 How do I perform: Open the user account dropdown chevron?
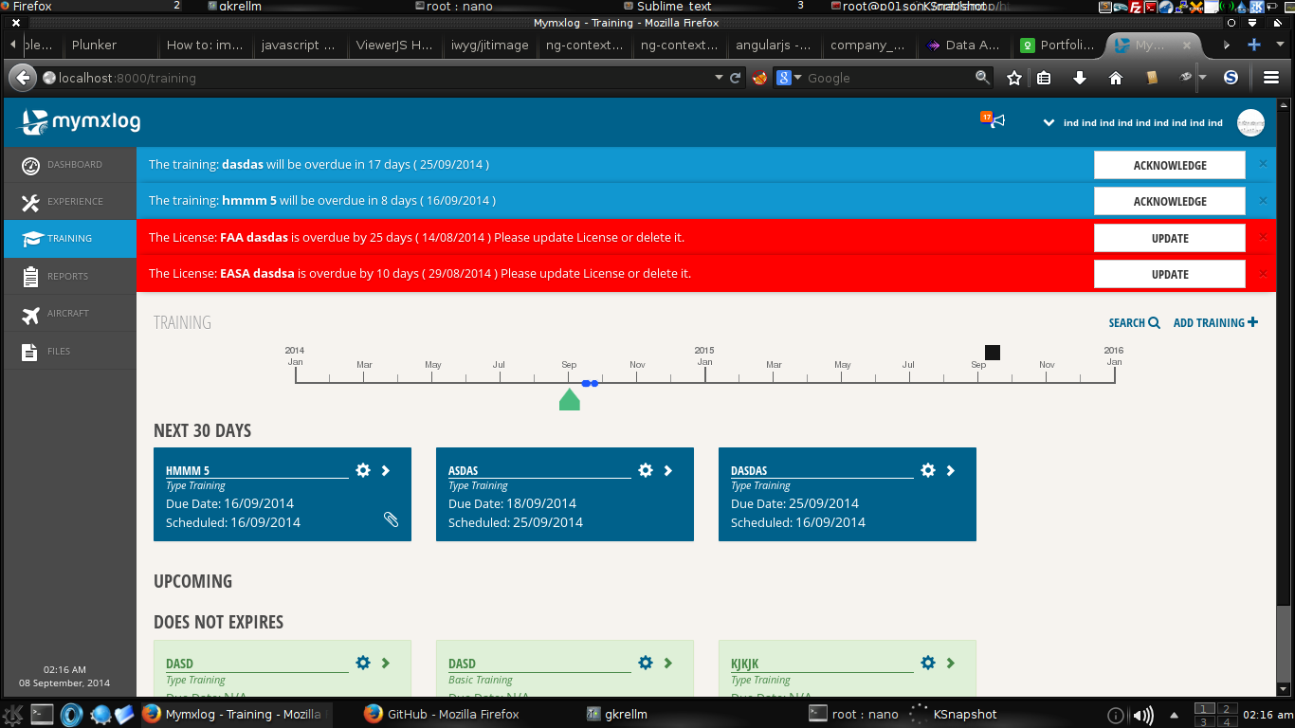[x=1049, y=122]
